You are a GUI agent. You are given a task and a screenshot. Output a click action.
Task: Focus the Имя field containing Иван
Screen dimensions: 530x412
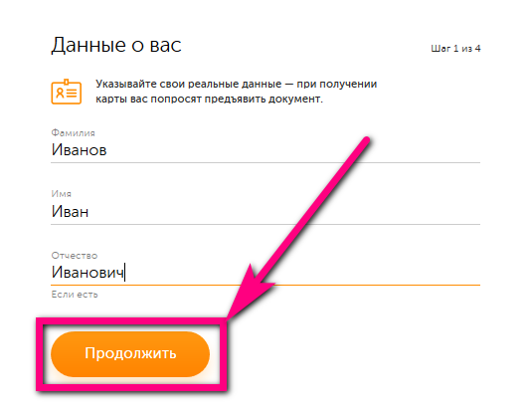(265, 211)
